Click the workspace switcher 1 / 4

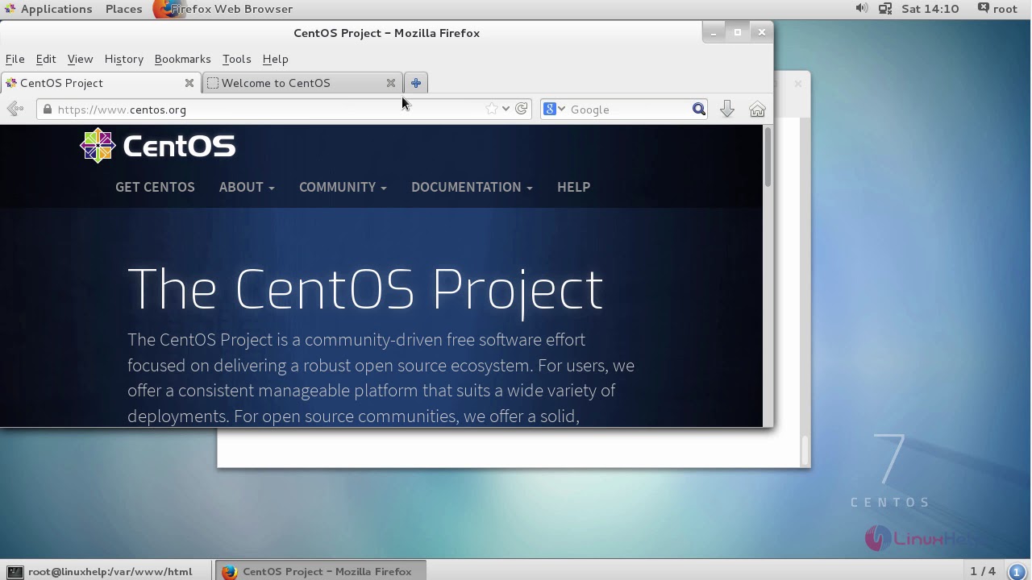(x=983, y=571)
